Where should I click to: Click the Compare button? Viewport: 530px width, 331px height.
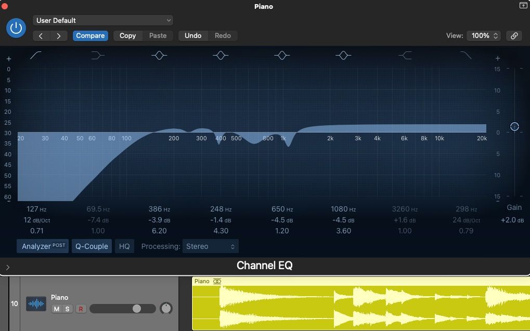pyautogui.click(x=91, y=36)
